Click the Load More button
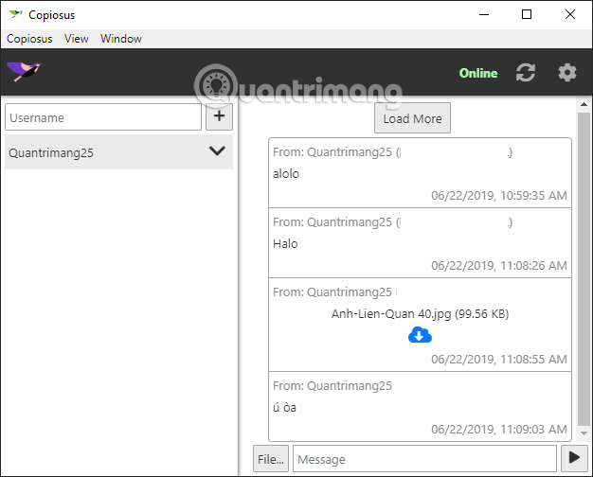Image resolution: width=593 pixels, height=477 pixels. (x=412, y=118)
